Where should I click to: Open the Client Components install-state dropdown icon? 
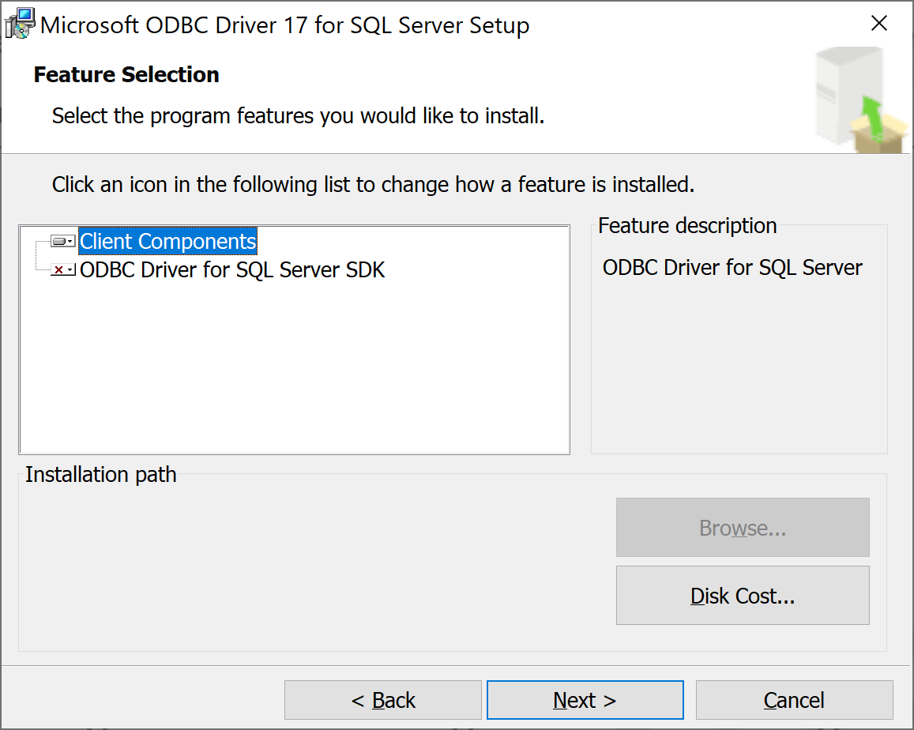(63, 242)
